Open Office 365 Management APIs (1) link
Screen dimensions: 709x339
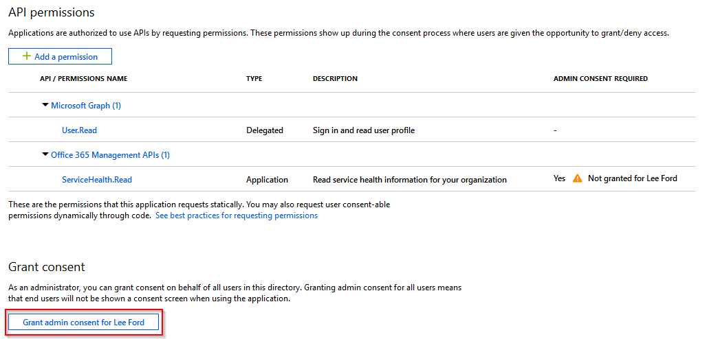110,155
